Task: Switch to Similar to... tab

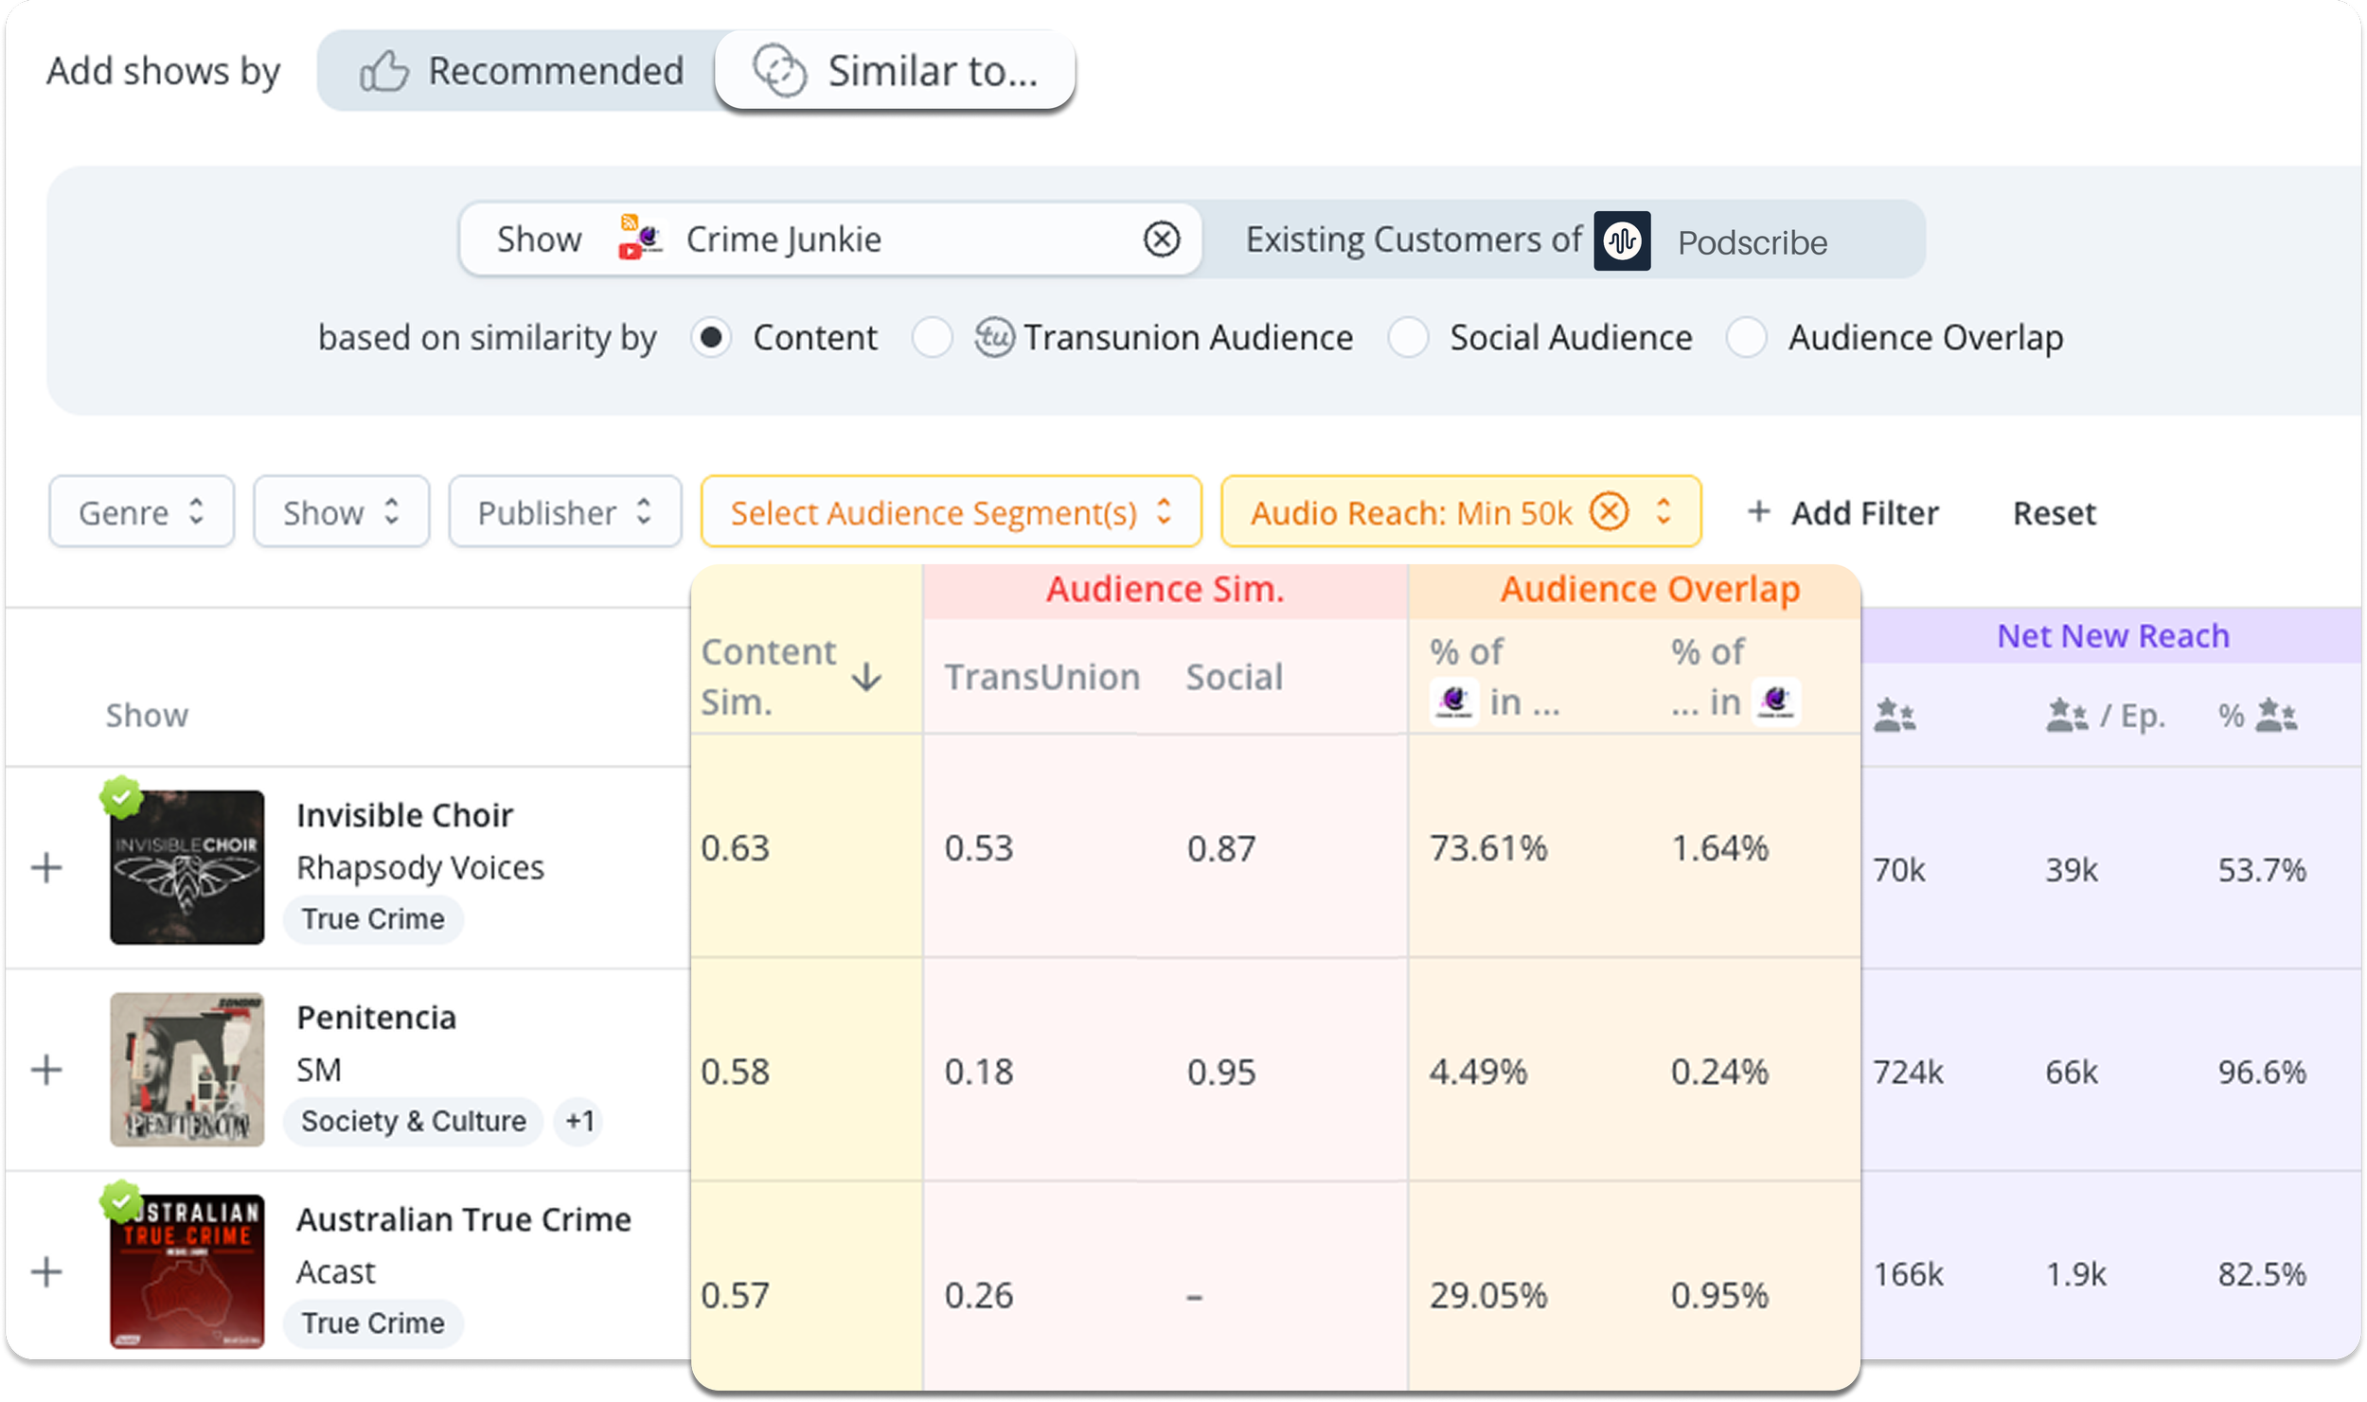Action: [895, 71]
